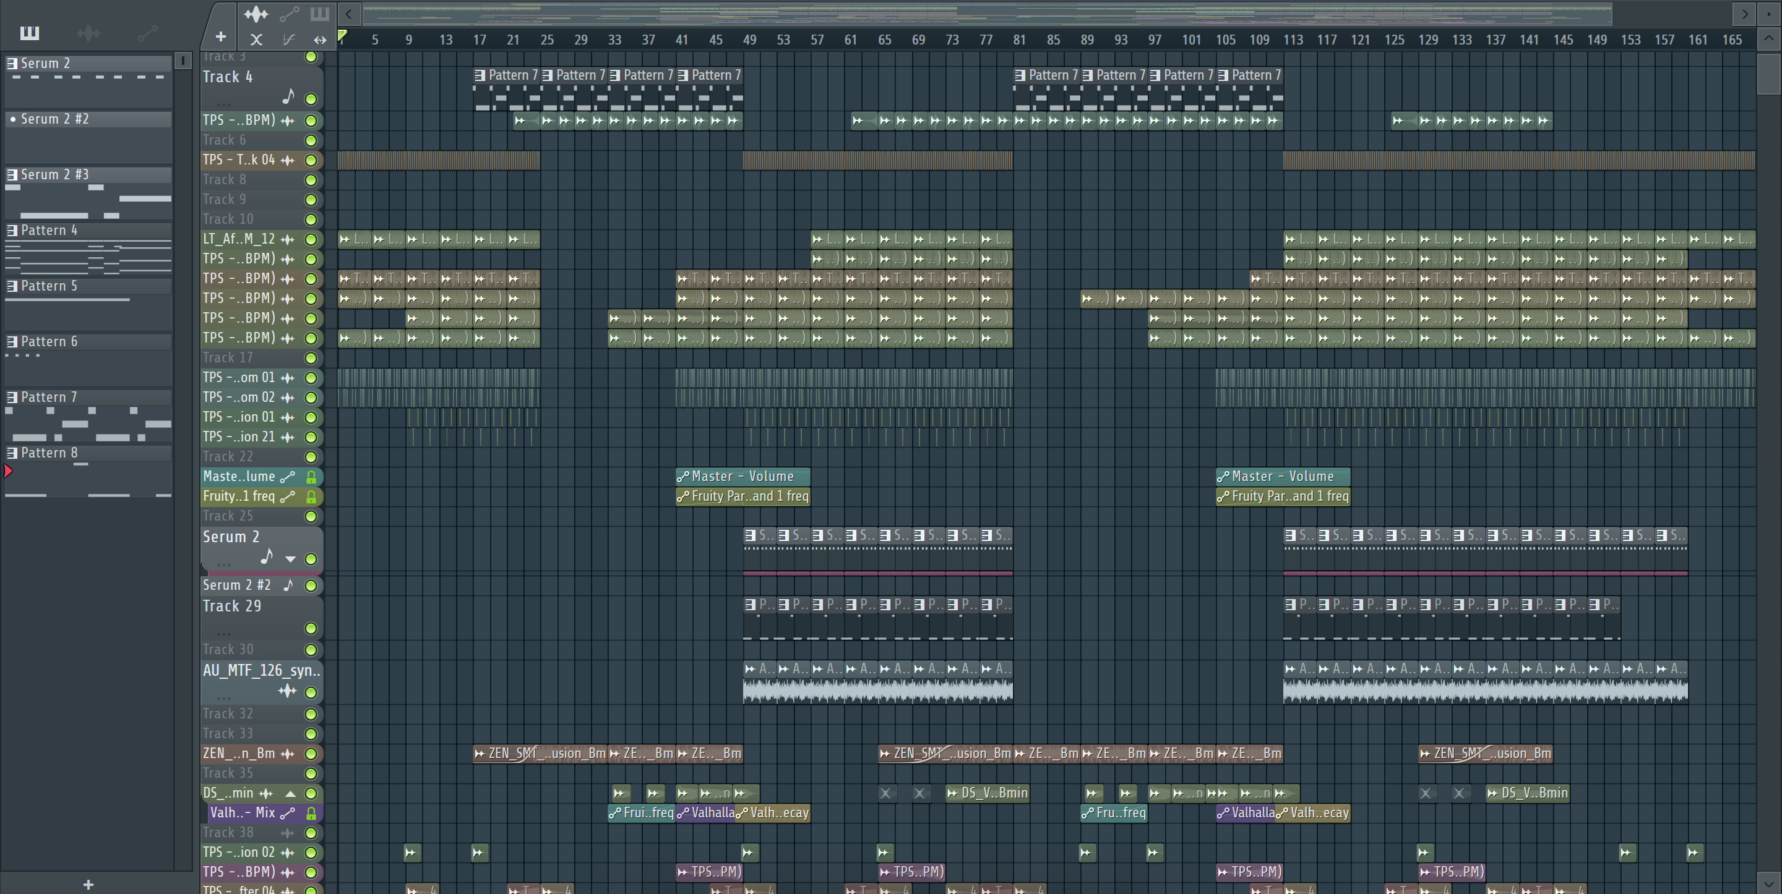
Task: Open the first Fruity Par..and 1 freq clip menu
Action: (x=682, y=496)
